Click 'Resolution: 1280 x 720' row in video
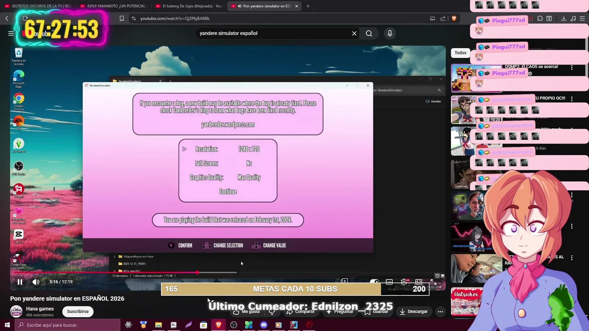The image size is (589, 331). click(x=227, y=149)
